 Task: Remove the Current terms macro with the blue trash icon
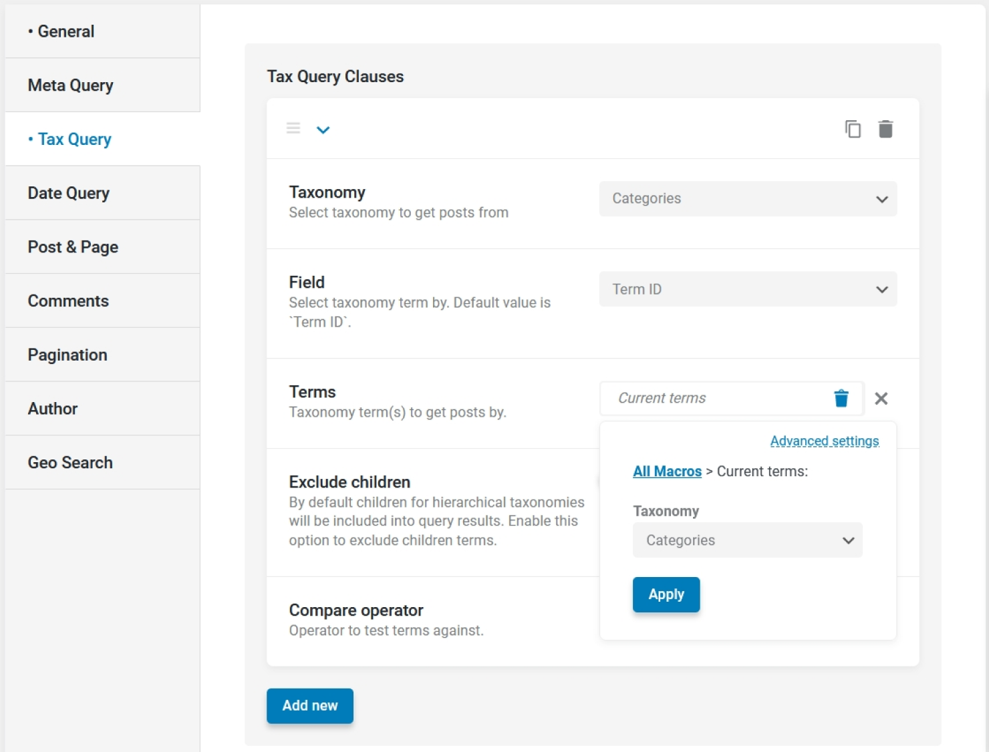[x=841, y=398]
